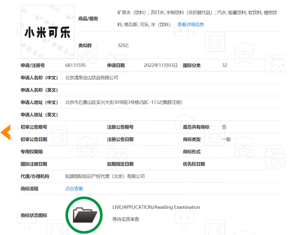Image resolution: width=288 pixels, height=235 pixels.
Task: Click the green folder trademark status icon
Action: (x=84, y=215)
